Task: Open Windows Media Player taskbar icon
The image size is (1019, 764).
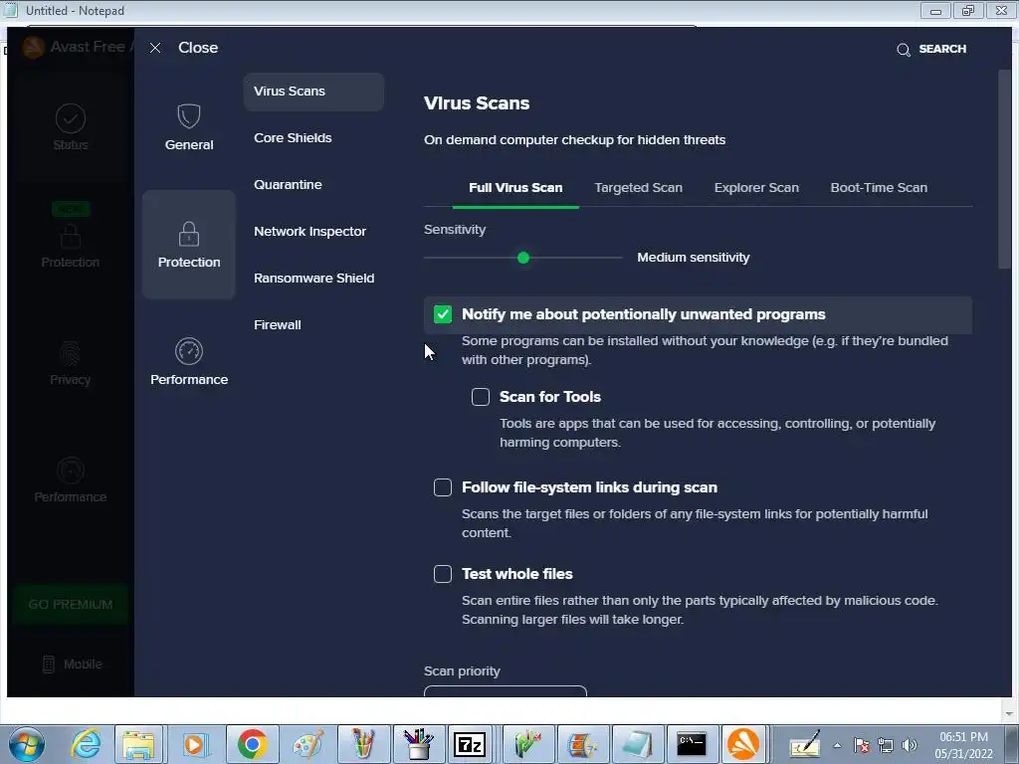Action: point(194,744)
